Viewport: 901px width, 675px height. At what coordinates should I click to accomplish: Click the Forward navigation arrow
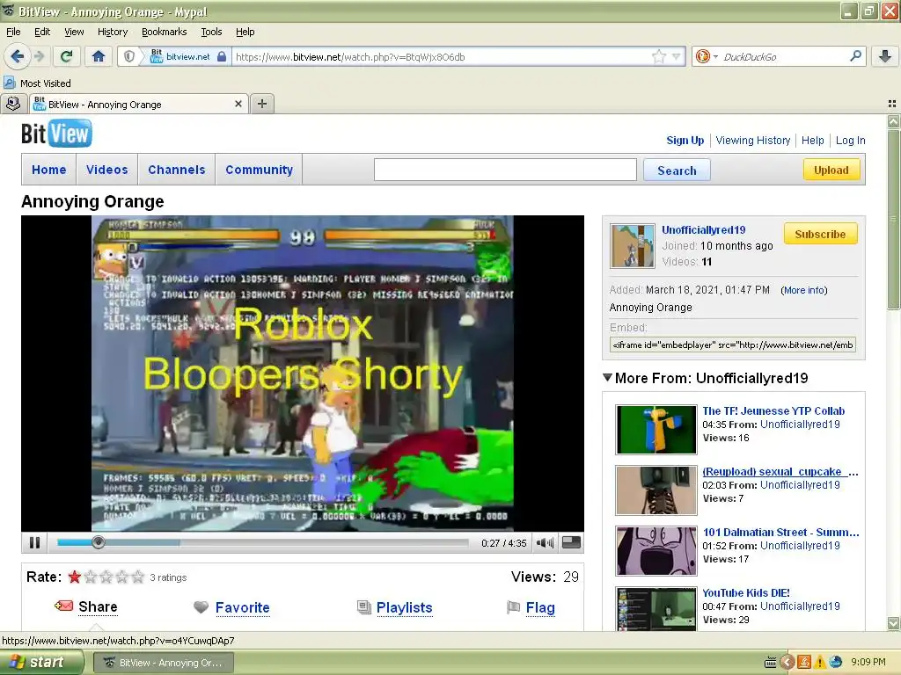[x=39, y=56]
